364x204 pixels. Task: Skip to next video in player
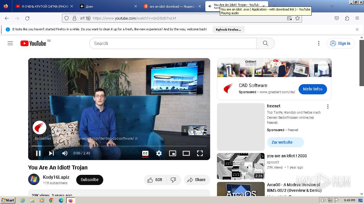coord(51,153)
